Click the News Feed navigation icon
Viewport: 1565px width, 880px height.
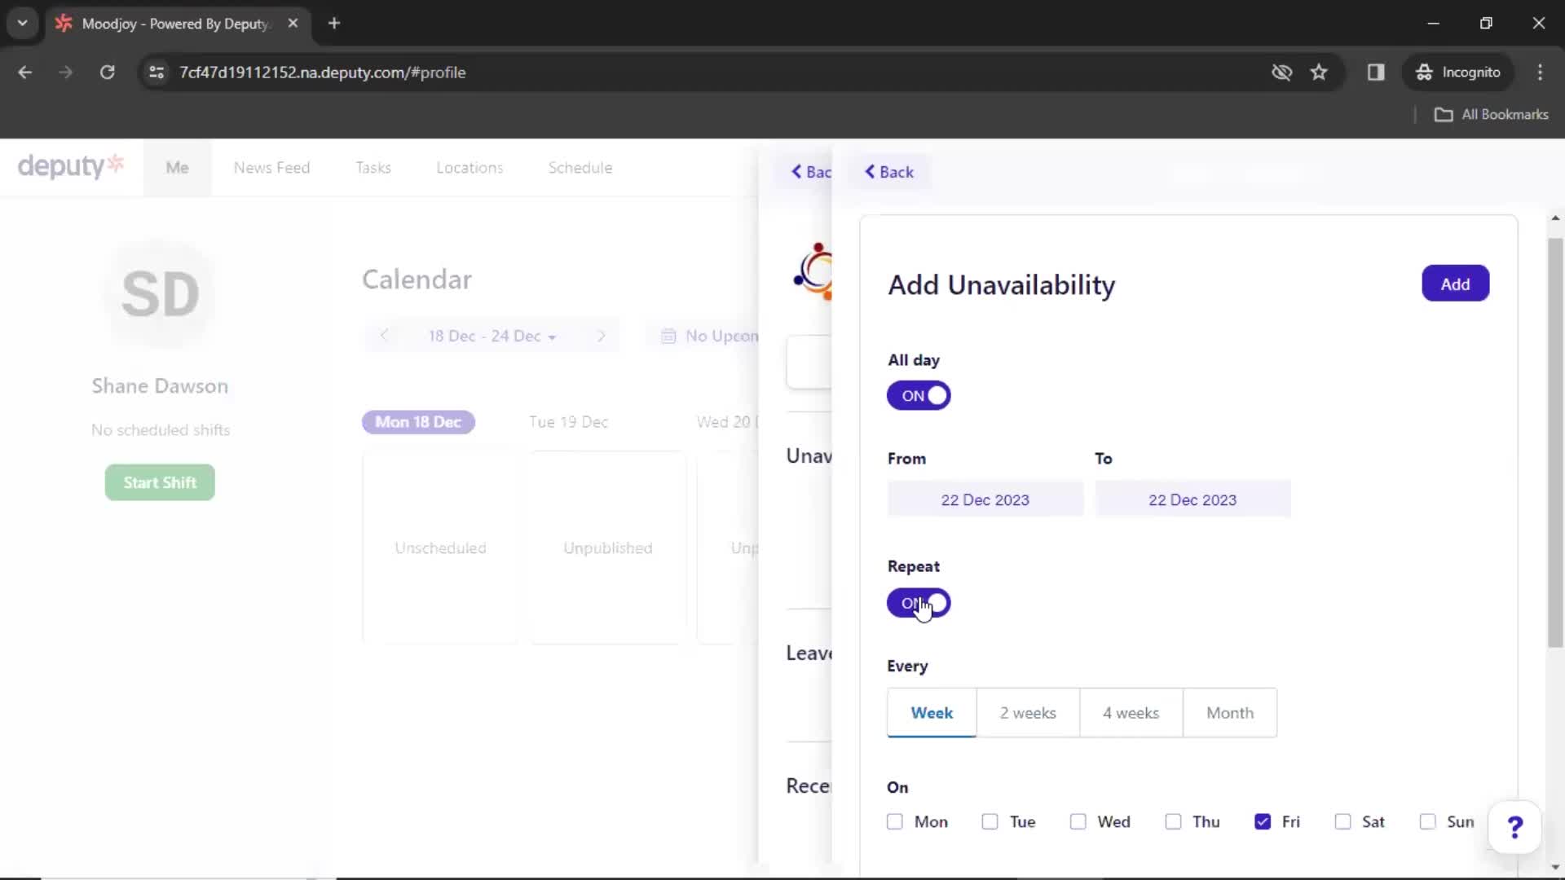271,168
